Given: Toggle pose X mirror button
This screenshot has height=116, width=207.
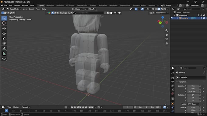Looking at the screenshot, I should 153,13.
